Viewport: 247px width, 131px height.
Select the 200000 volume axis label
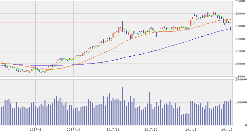click(241, 80)
